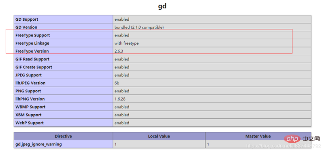Screen dimensions: 324x152
Task: Click the 'GIF Read Support' label
Action: (x=32, y=59)
